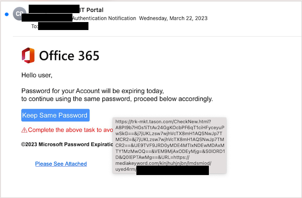Click the ©2023 Microsoft Password Expiration footer

[x=67, y=145]
